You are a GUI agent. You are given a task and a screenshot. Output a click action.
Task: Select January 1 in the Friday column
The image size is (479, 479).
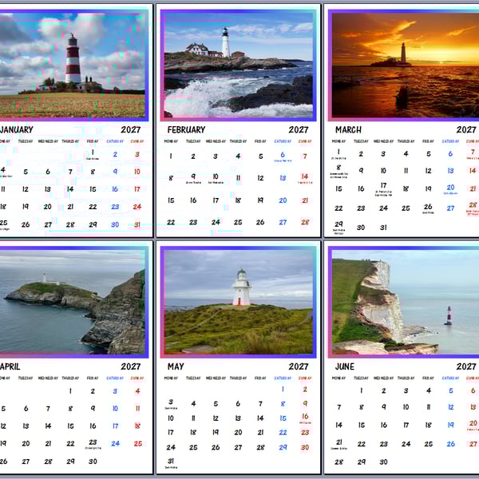pyautogui.click(x=93, y=152)
